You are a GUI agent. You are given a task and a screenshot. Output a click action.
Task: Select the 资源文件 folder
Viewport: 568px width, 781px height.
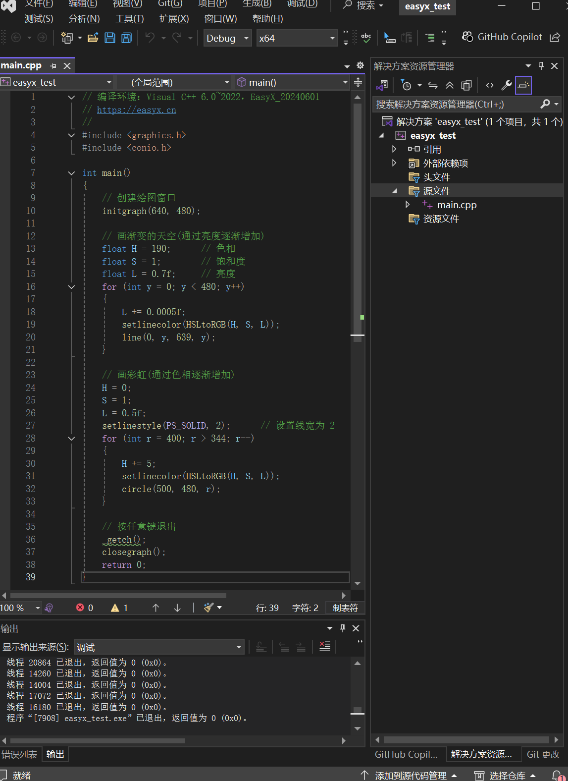coord(441,219)
